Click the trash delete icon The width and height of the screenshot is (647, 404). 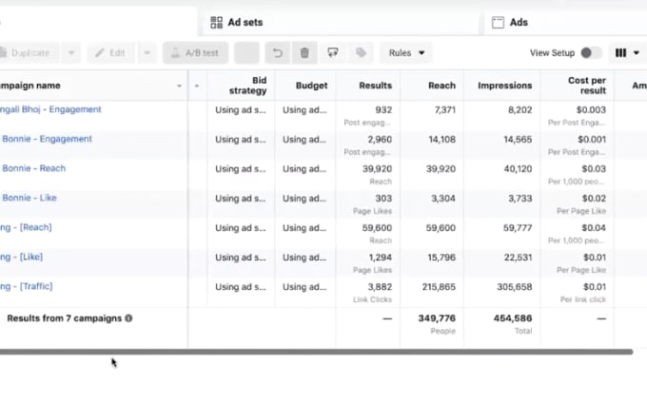point(304,53)
